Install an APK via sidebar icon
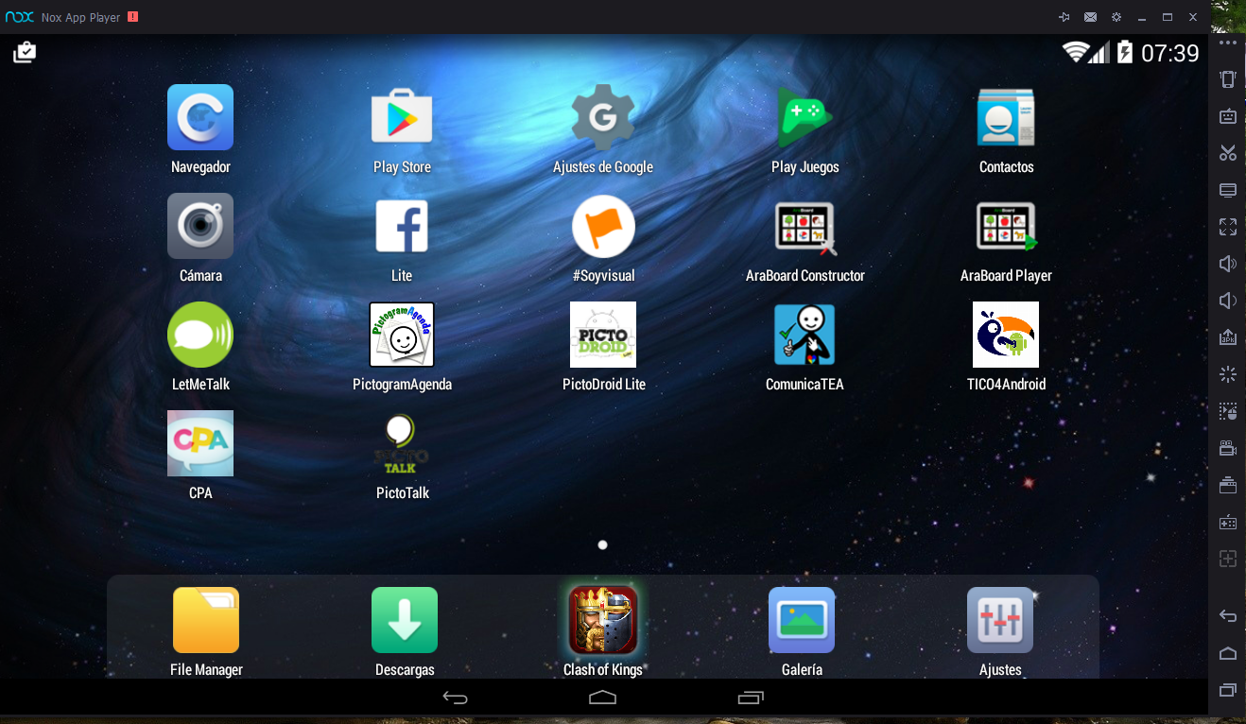 (x=1228, y=337)
